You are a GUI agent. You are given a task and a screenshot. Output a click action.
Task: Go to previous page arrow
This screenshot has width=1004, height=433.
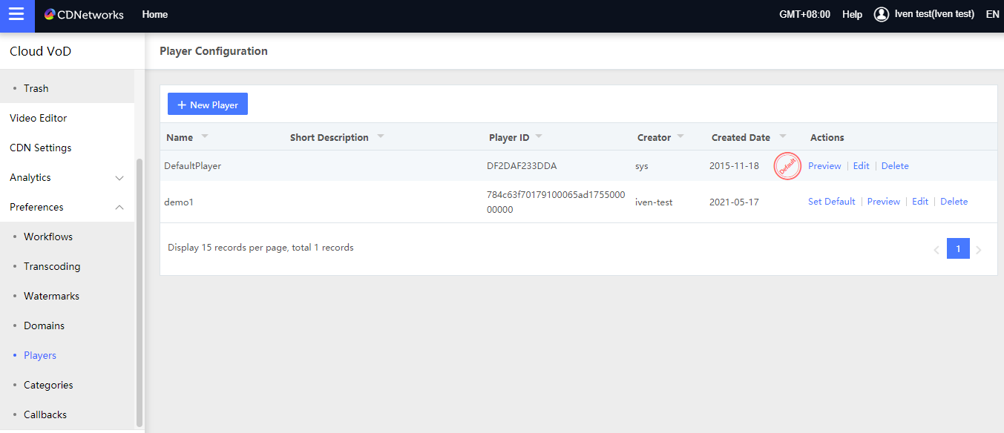tap(936, 250)
